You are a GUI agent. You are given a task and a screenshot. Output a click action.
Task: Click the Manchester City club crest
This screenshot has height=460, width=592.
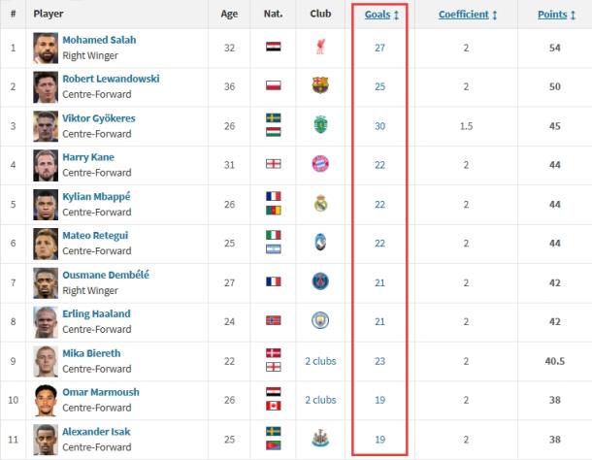click(x=320, y=320)
